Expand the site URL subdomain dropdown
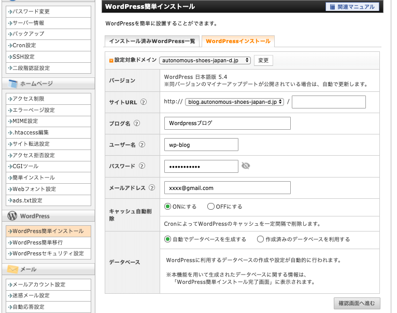 pyautogui.click(x=234, y=102)
